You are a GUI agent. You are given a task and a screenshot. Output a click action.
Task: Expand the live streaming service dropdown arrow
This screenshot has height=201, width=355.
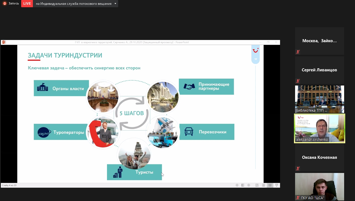coord(115,4)
